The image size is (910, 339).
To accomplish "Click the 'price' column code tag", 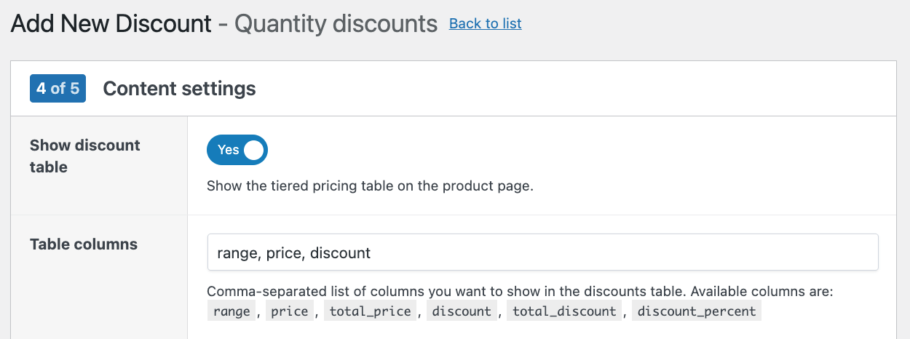I will [289, 311].
